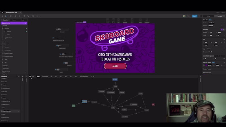The image size is (226, 127).
Task: Click the toolbar Play button
Action: click(37, 16)
